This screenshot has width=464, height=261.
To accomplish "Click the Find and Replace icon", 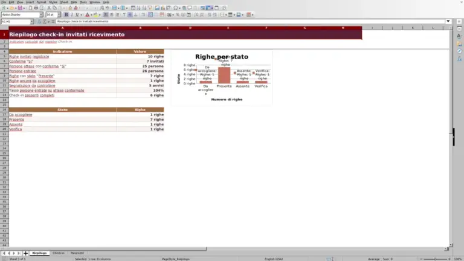I will point(101,8).
